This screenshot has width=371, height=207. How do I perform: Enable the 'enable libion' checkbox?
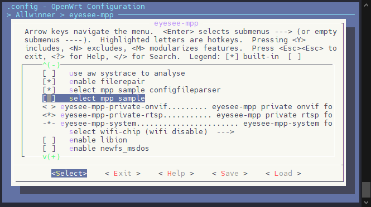(49, 140)
